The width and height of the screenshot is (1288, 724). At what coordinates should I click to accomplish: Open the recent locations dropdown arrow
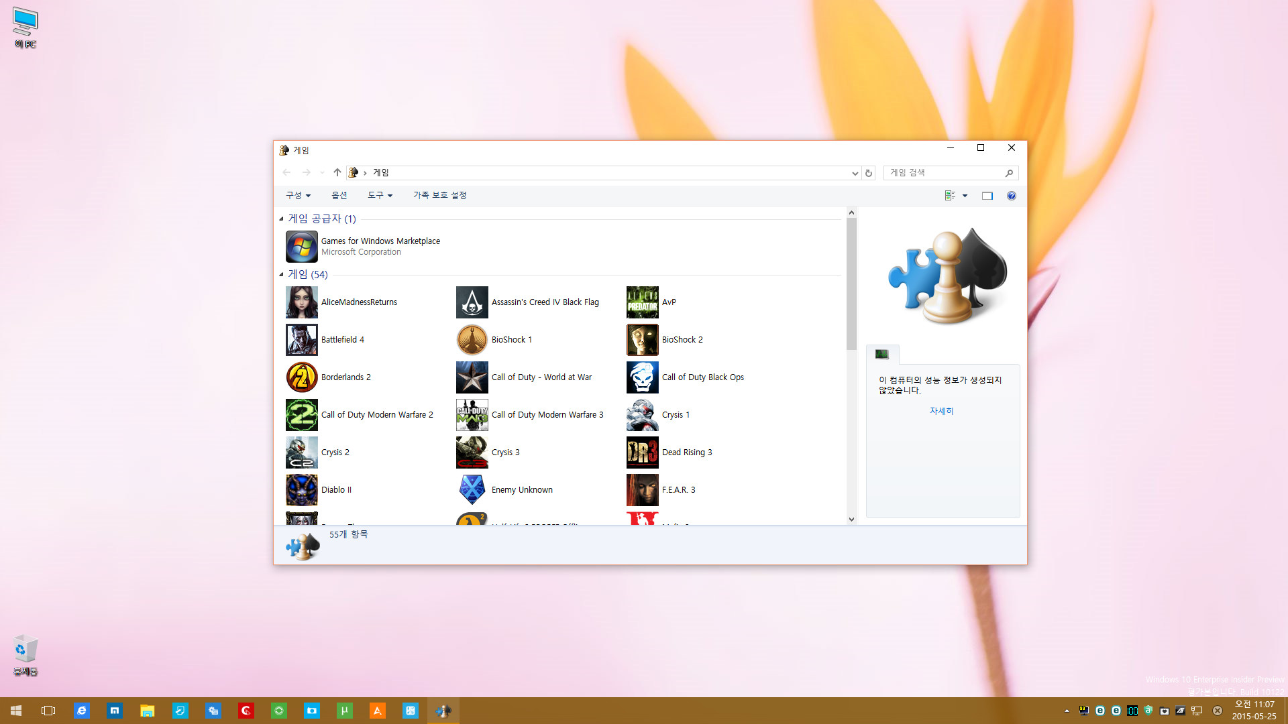tap(322, 173)
